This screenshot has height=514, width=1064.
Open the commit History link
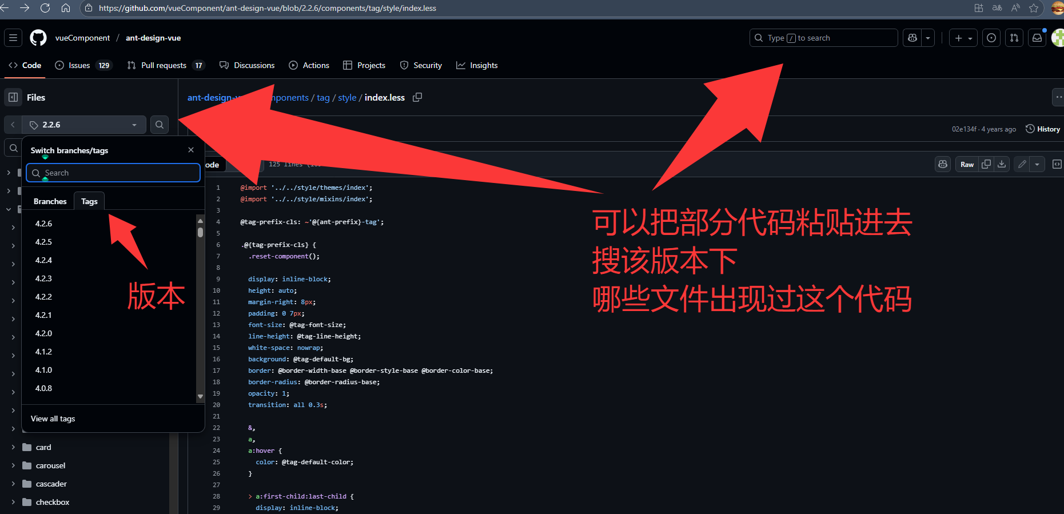coord(1043,129)
